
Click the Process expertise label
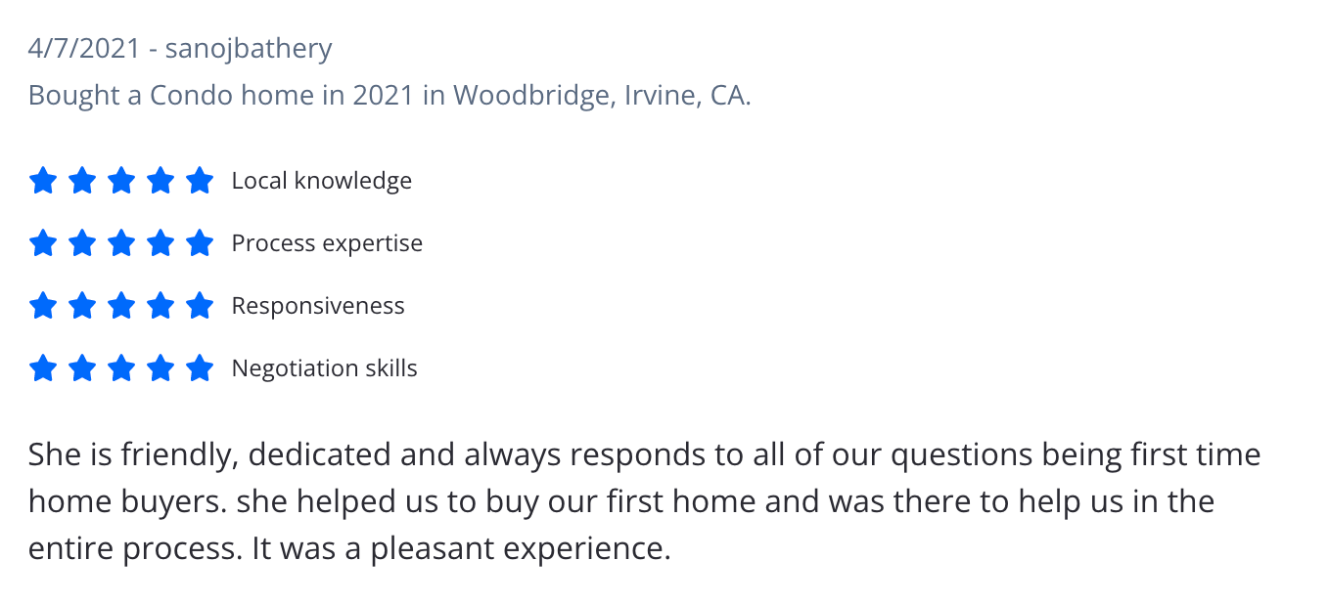point(327,243)
